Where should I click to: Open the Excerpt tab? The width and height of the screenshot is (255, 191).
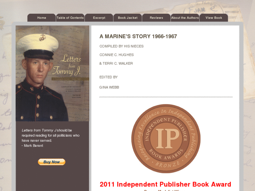[99, 18]
